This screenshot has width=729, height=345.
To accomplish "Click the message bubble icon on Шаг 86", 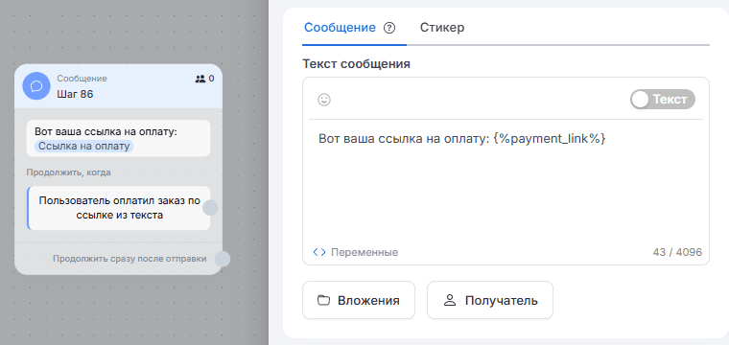I will pos(36,86).
